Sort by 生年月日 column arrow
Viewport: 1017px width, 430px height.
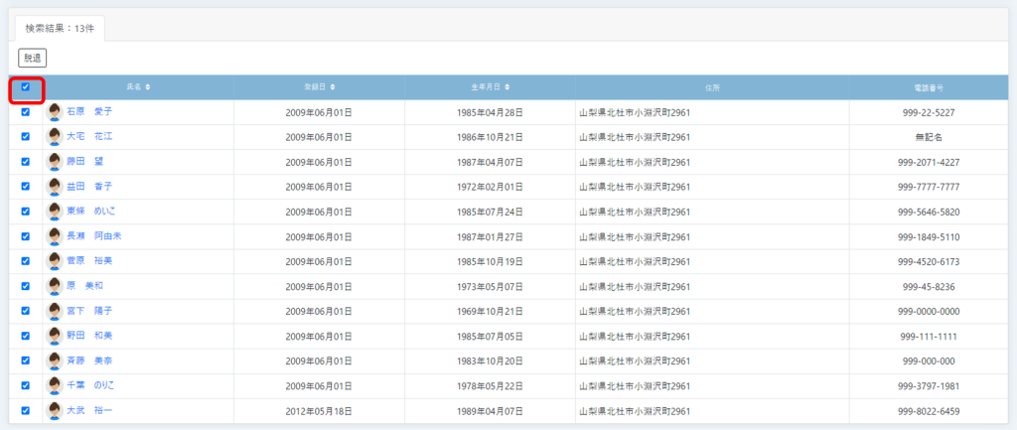point(507,87)
